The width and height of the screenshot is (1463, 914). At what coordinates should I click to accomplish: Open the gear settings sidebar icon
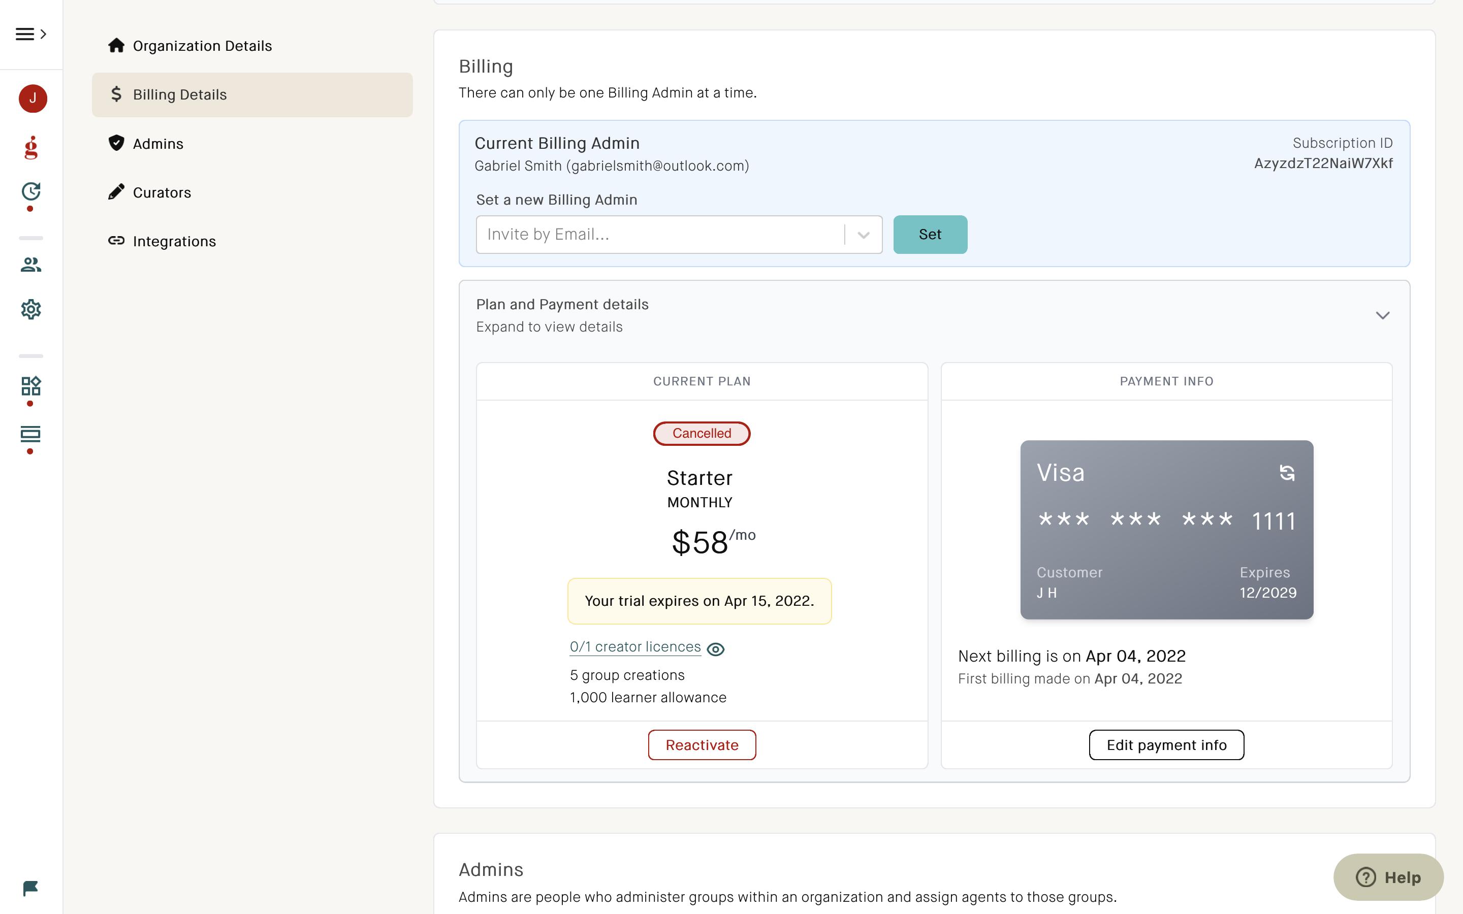pyautogui.click(x=31, y=310)
